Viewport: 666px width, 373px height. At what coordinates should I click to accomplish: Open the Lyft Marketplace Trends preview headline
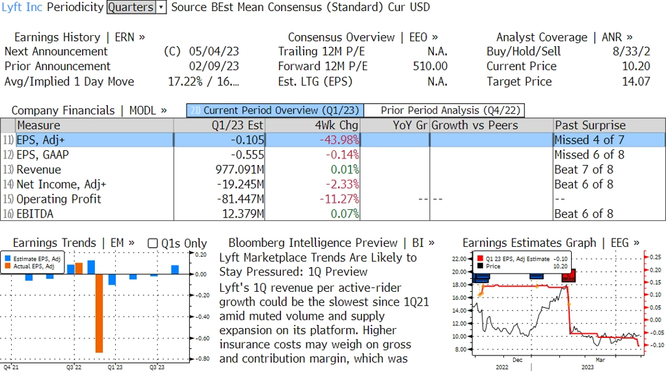pos(317,264)
